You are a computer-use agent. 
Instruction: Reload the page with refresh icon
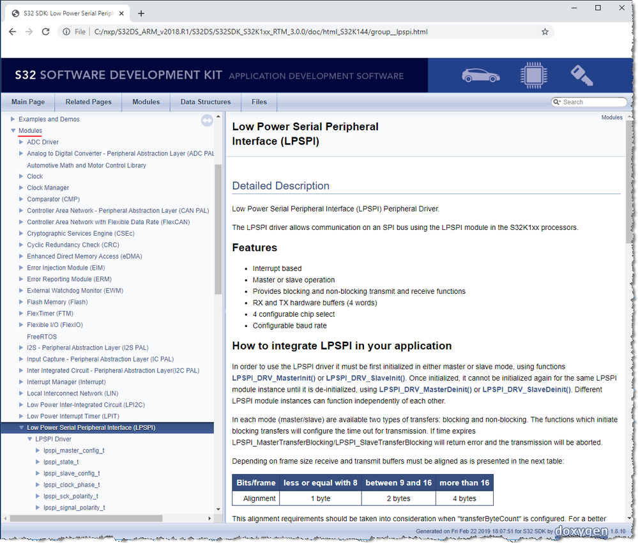[45, 32]
